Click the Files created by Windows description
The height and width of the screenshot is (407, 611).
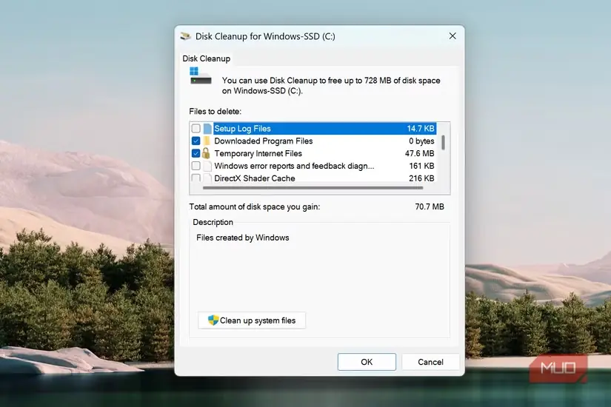point(243,238)
